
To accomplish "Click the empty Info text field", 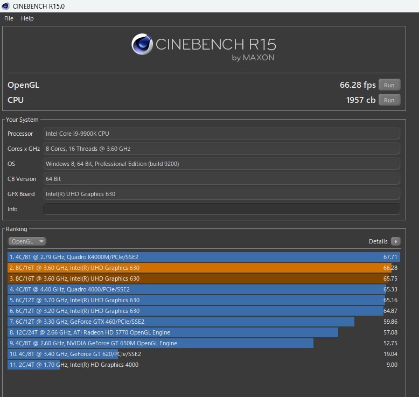I will (x=221, y=209).
